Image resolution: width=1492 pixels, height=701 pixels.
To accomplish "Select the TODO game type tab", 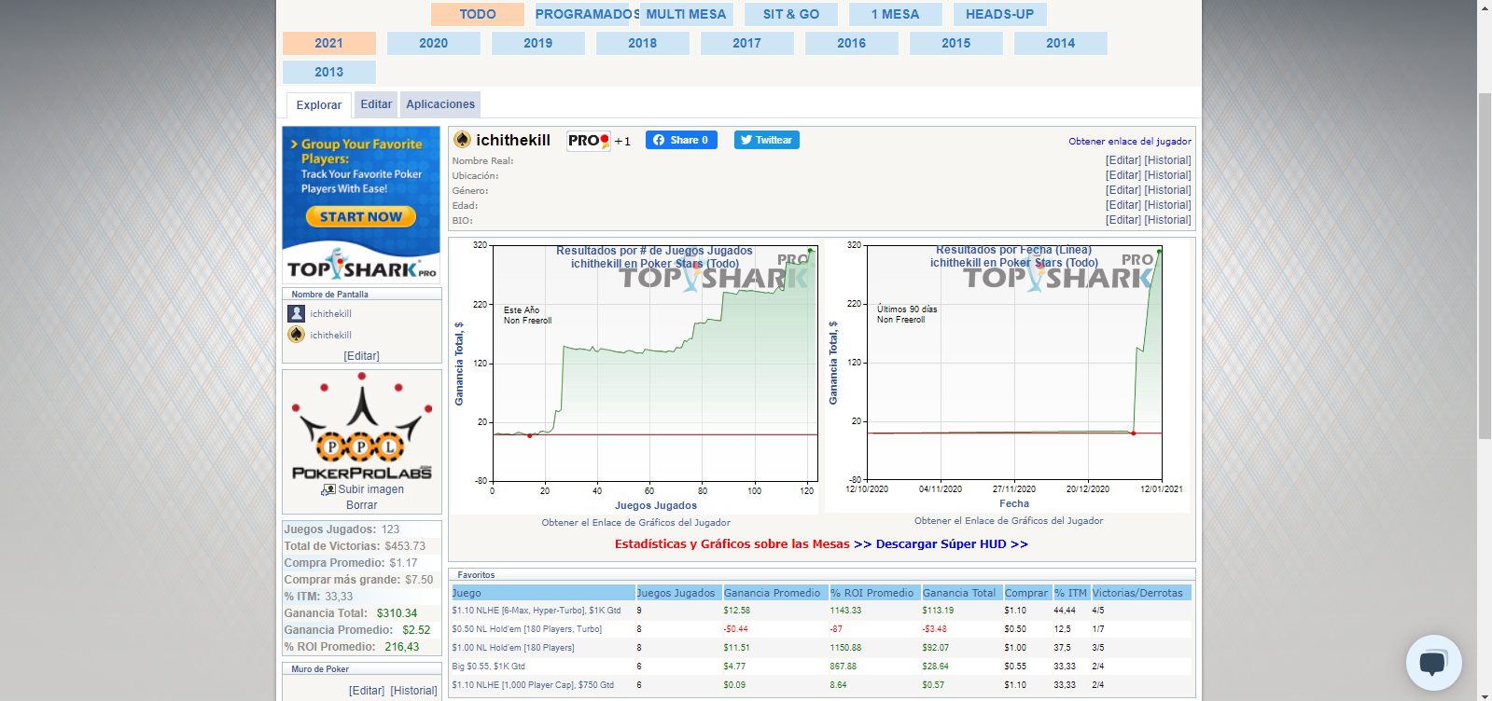I will coord(478,14).
